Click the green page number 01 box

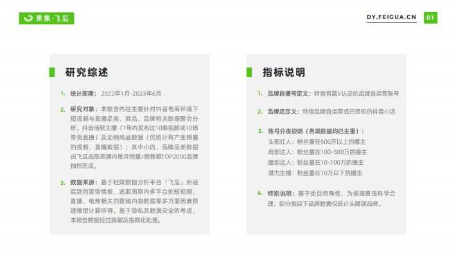coord(430,18)
